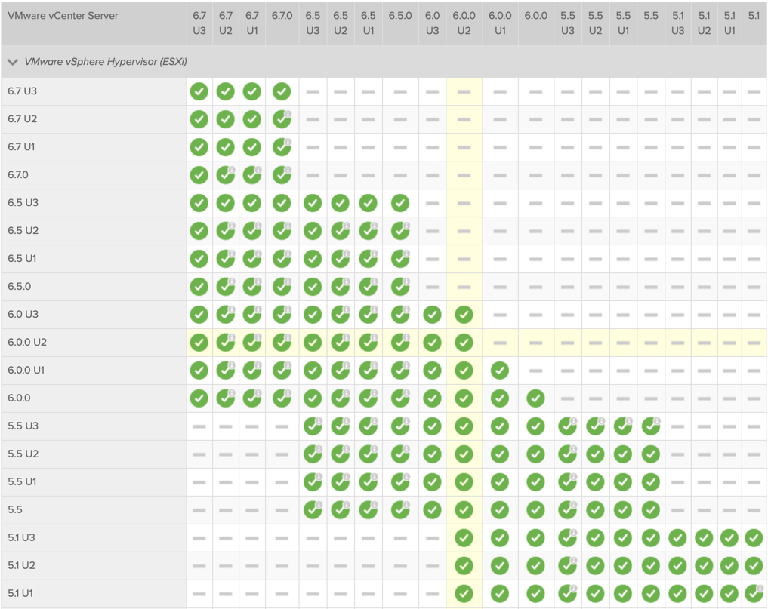Viewport: 768px width, 609px height.
Task: Click check icon for ESXi 6.5 U3 under vCenter 6.5.0
Action: pos(400,203)
